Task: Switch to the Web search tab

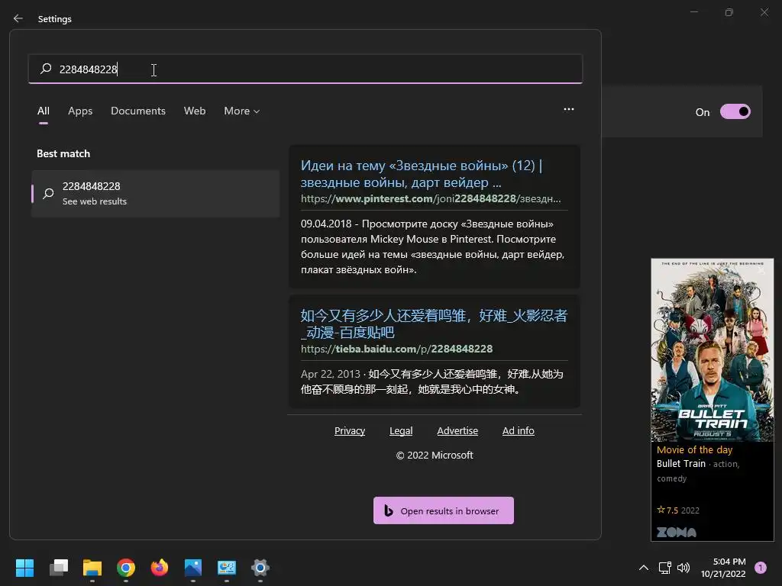Action: coord(195,111)
